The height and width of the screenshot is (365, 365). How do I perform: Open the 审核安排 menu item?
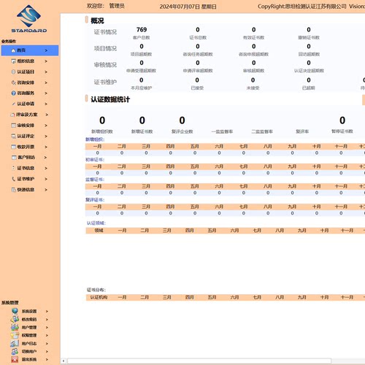pos(26,126)
